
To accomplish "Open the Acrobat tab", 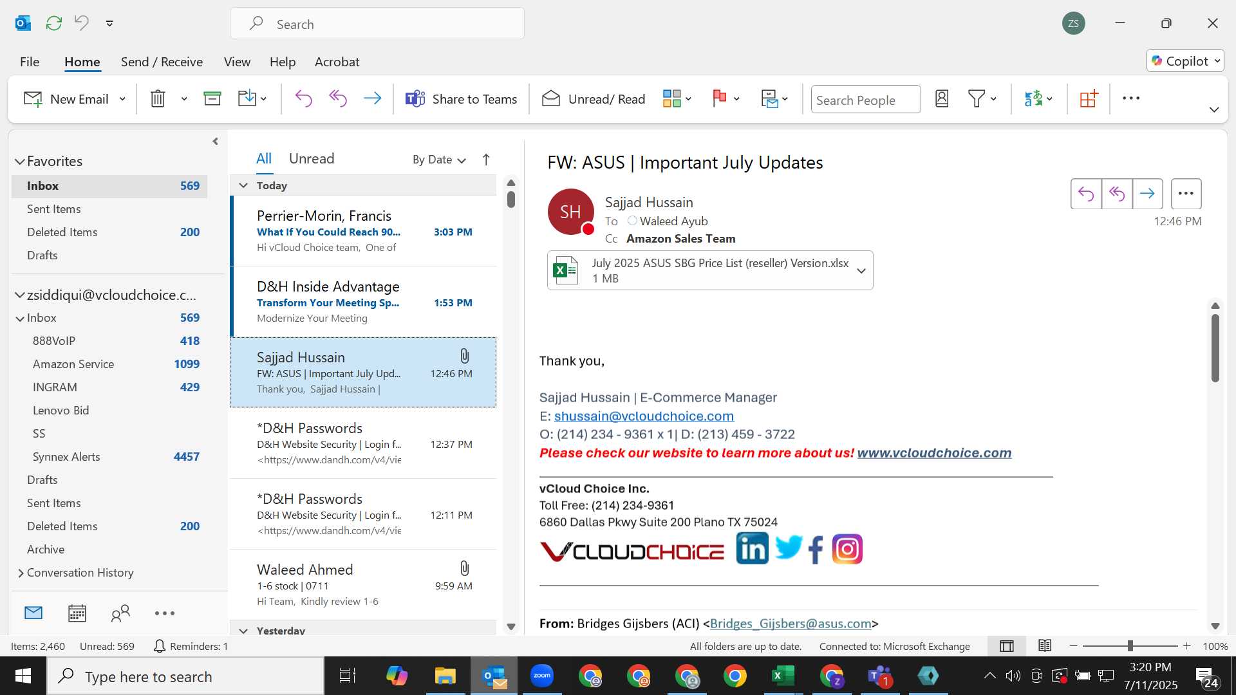I will (x=337, y=62).
